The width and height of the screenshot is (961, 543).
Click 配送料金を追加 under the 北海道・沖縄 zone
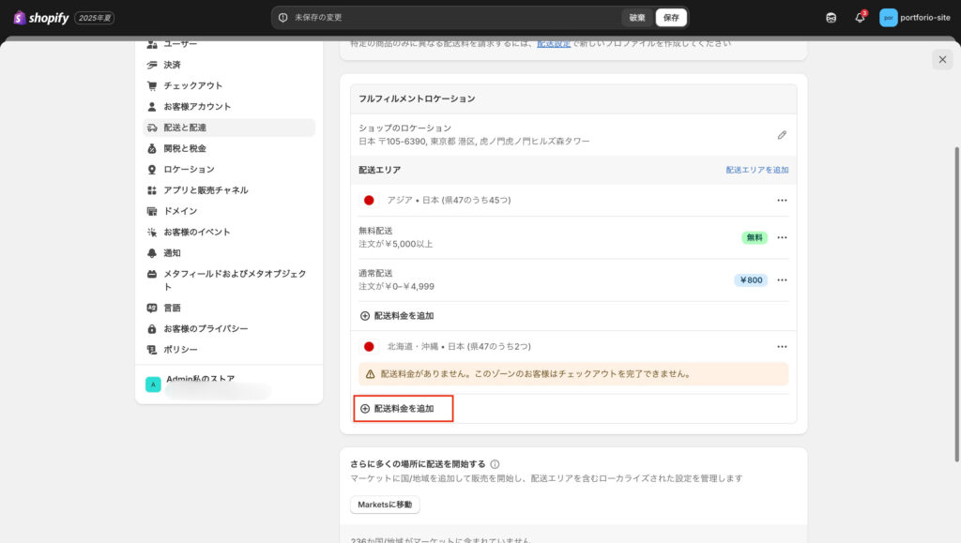[x=404, y=409]
